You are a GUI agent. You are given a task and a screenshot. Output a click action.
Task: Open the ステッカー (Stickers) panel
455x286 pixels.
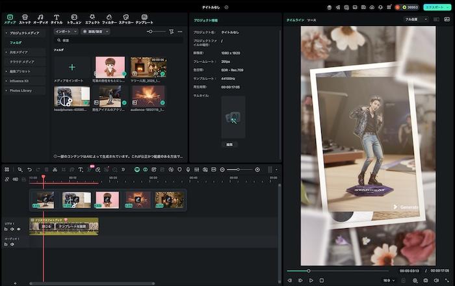pyautogui.click(x=125, y=18)
